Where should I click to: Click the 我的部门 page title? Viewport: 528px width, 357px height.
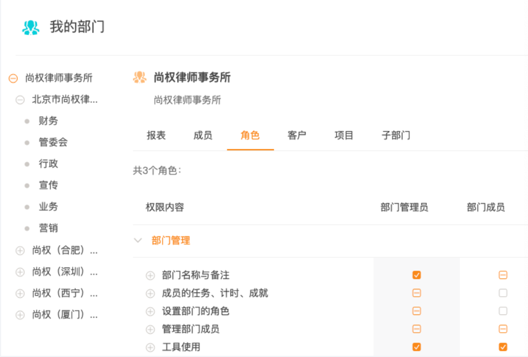[x=77, y=27]
